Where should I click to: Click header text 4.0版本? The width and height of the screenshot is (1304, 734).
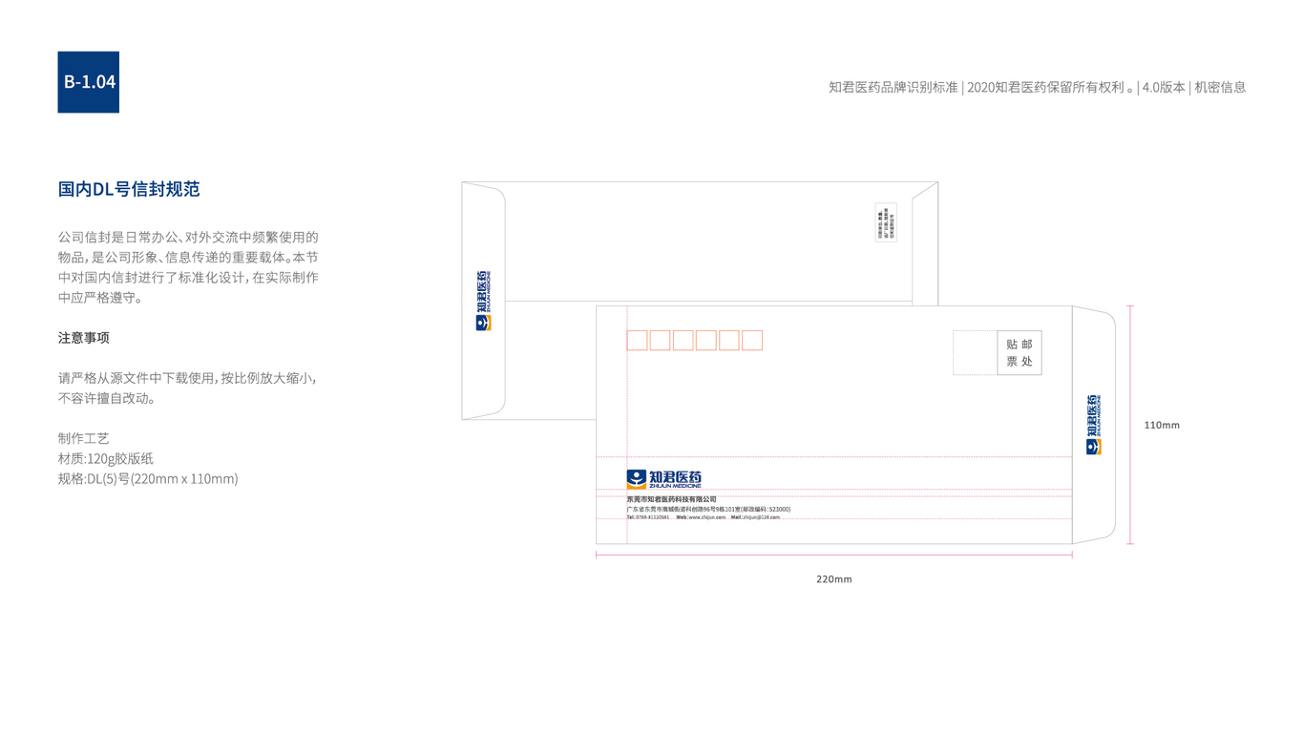point(1164,87)
